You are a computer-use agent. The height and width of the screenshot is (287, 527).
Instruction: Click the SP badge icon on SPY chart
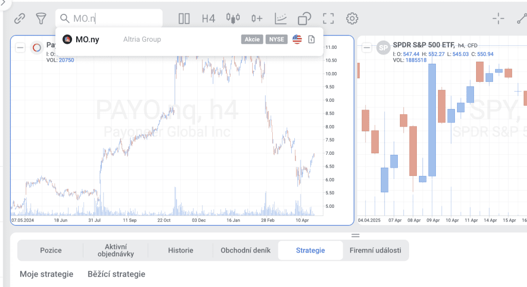[x=383, y=48]
